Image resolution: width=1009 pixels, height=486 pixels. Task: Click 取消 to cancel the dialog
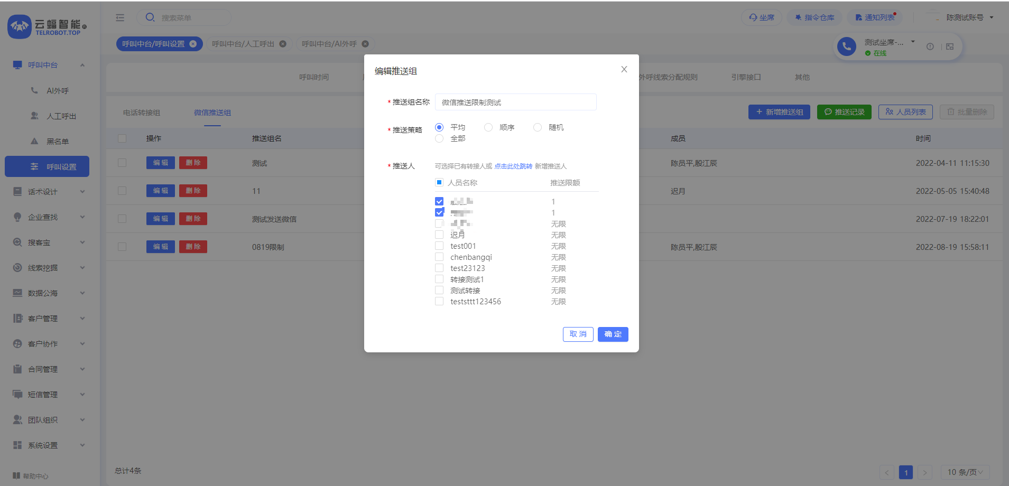pos(578,334)
